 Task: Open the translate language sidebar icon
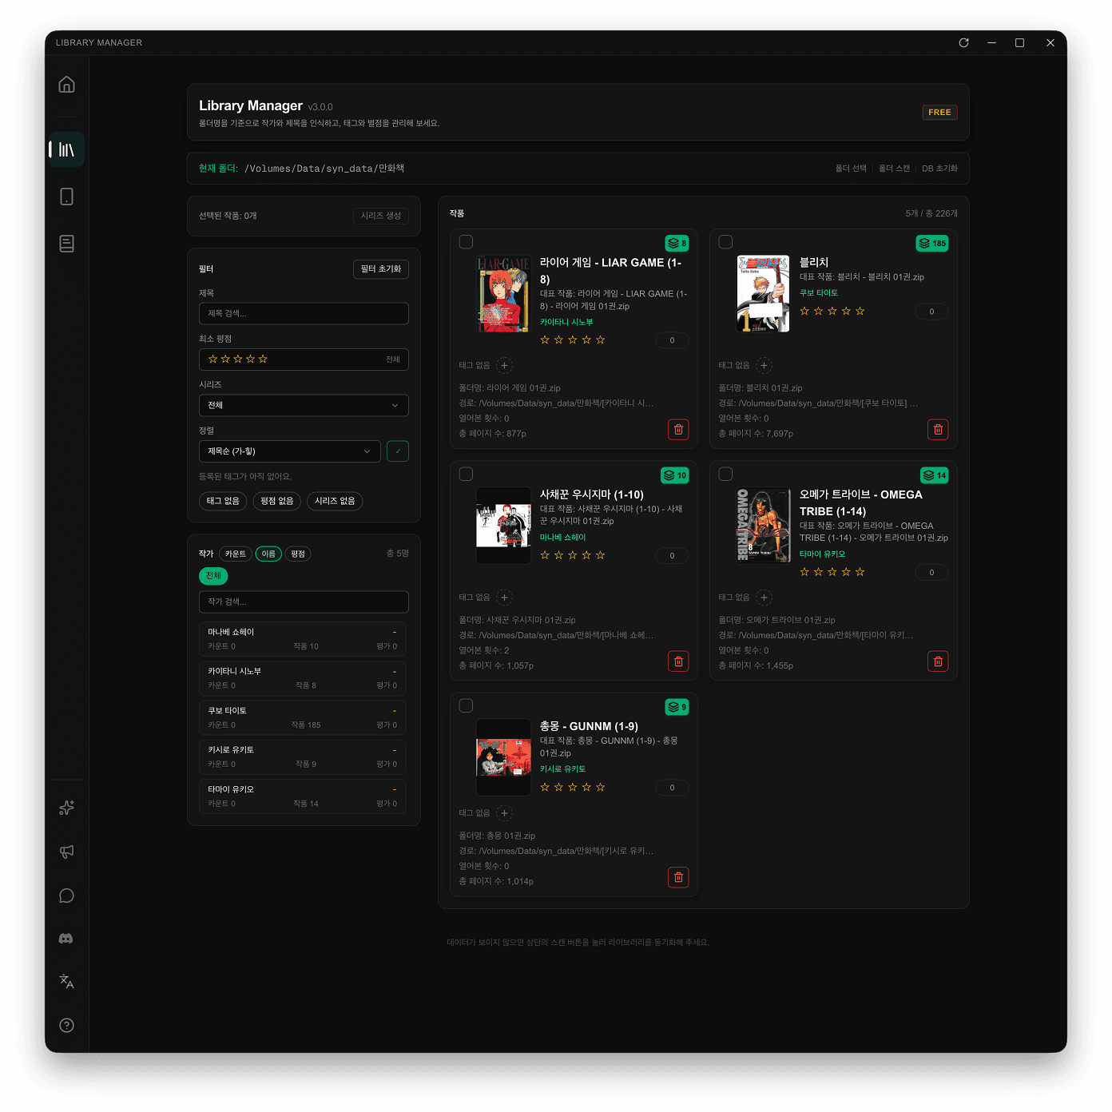pyautogui.click(x=66, y=982)
